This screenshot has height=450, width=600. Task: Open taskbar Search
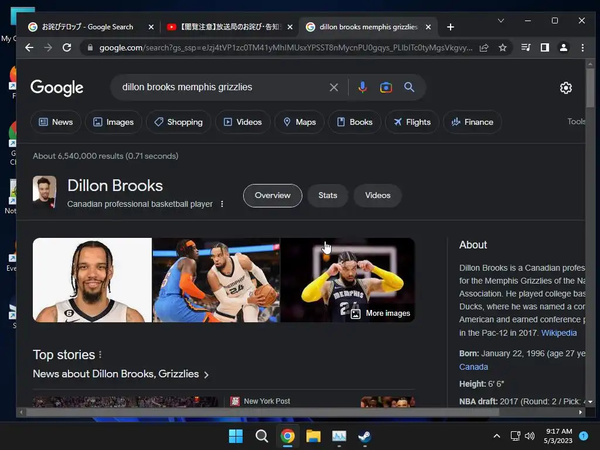coord(262,436)
